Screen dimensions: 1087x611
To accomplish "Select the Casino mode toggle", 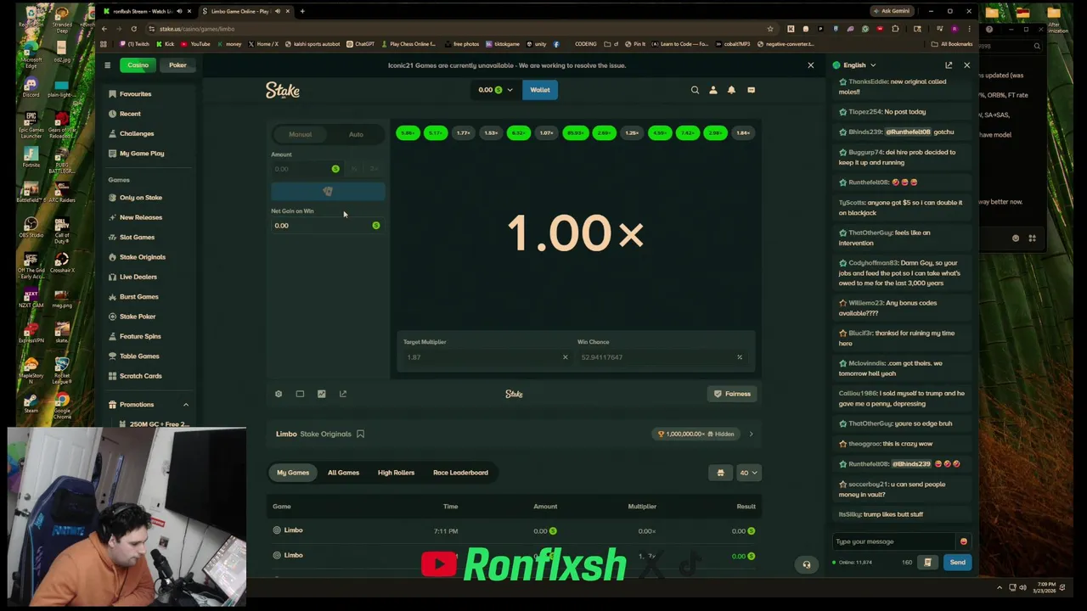I will pos(138,65).
